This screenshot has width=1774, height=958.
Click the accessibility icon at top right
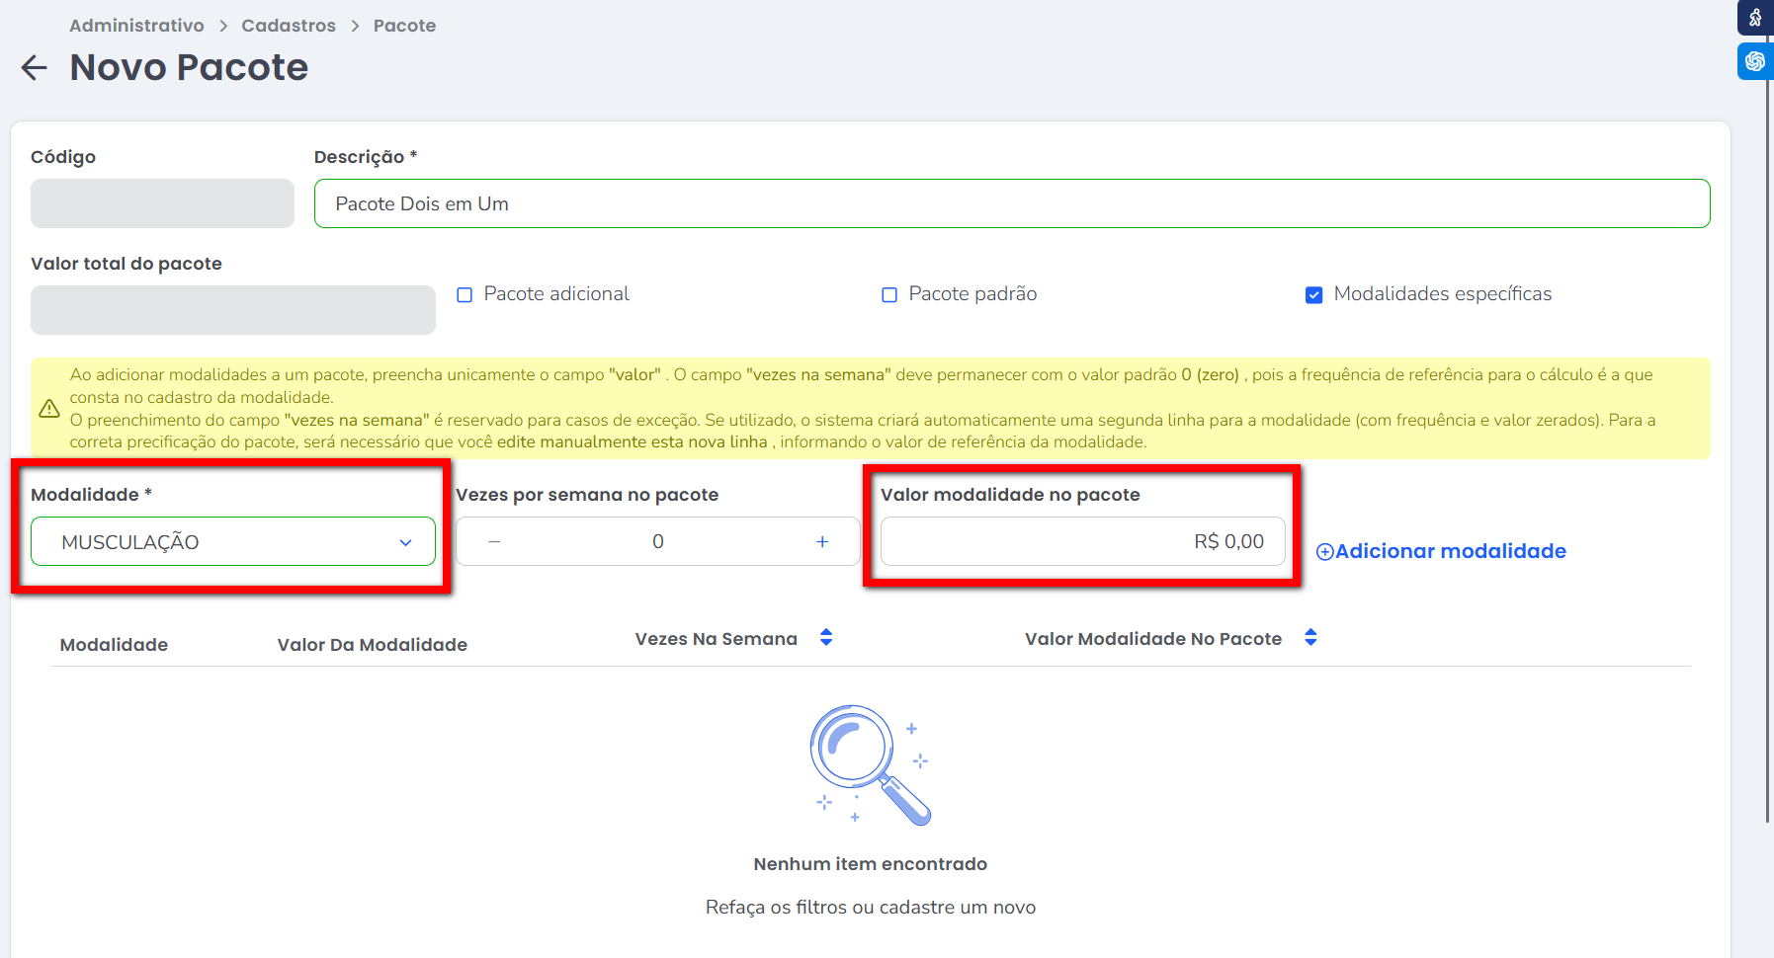coord(1755,18)
